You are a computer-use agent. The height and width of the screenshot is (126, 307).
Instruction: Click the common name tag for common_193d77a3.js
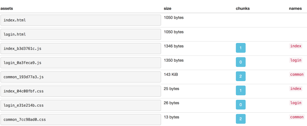pyautogui.click(x=297, y=75)
